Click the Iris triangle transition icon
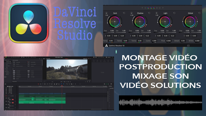206x116 pixels. tap(29, 77)
